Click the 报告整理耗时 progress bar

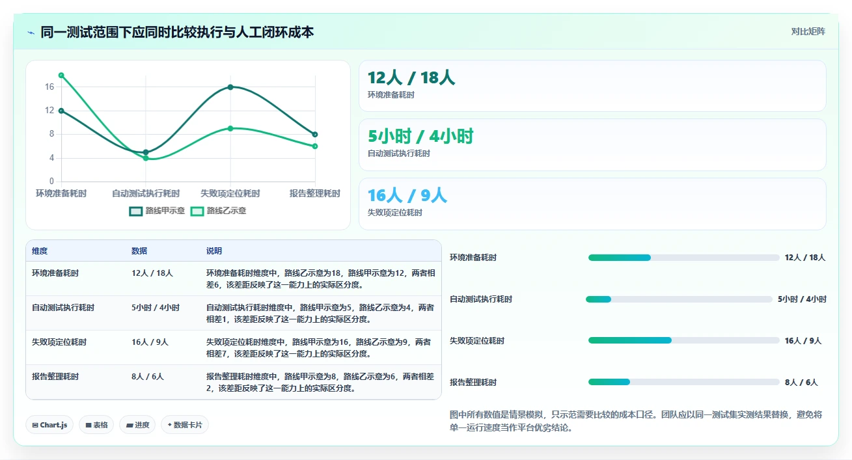(x=683, y=382)
